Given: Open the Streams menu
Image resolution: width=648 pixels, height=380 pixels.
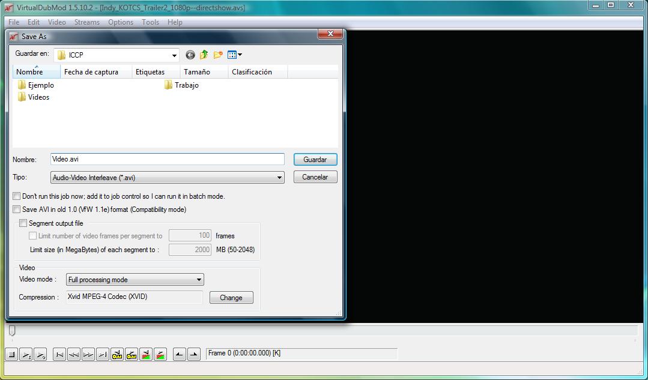Looking at the screenshot, I should (87, 22).
